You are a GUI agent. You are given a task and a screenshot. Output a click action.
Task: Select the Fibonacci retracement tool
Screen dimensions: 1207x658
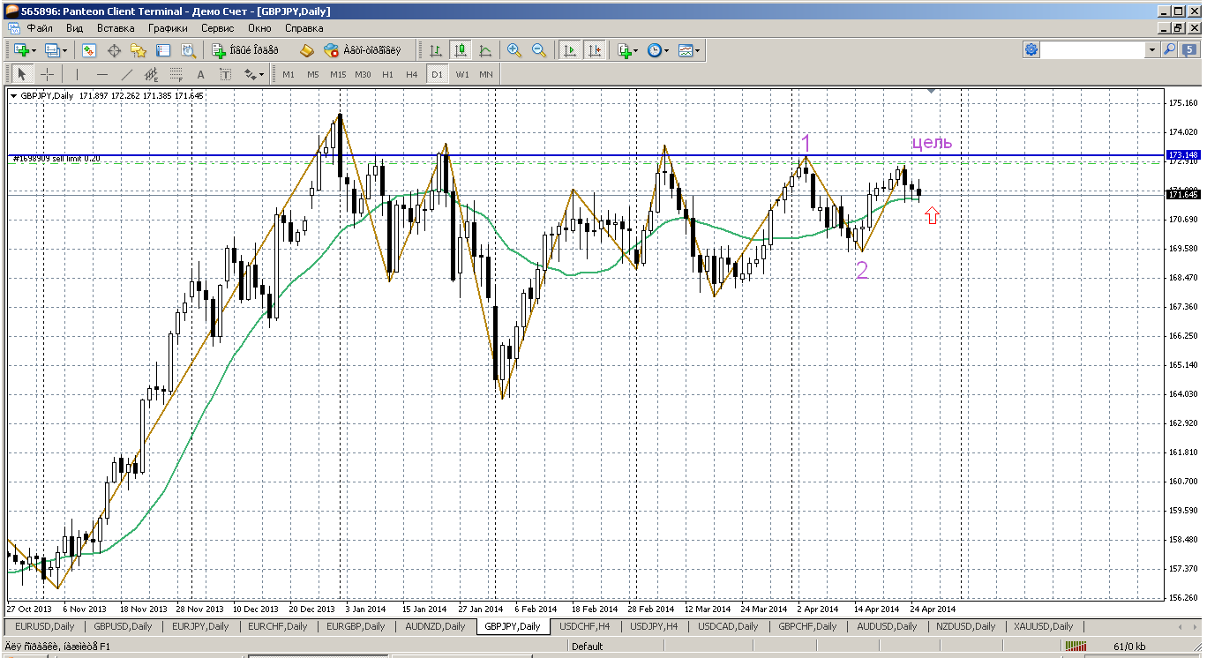176,75
